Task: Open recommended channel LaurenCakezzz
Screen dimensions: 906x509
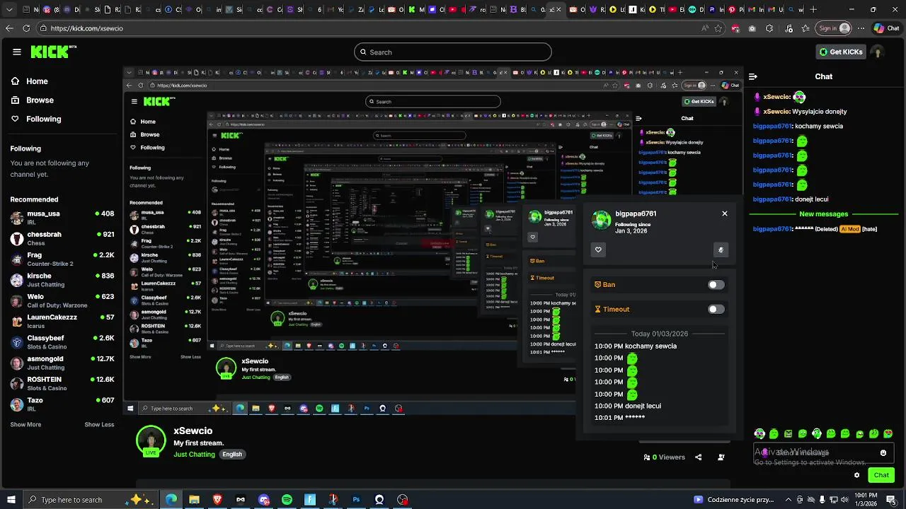Action: (62, 322)
